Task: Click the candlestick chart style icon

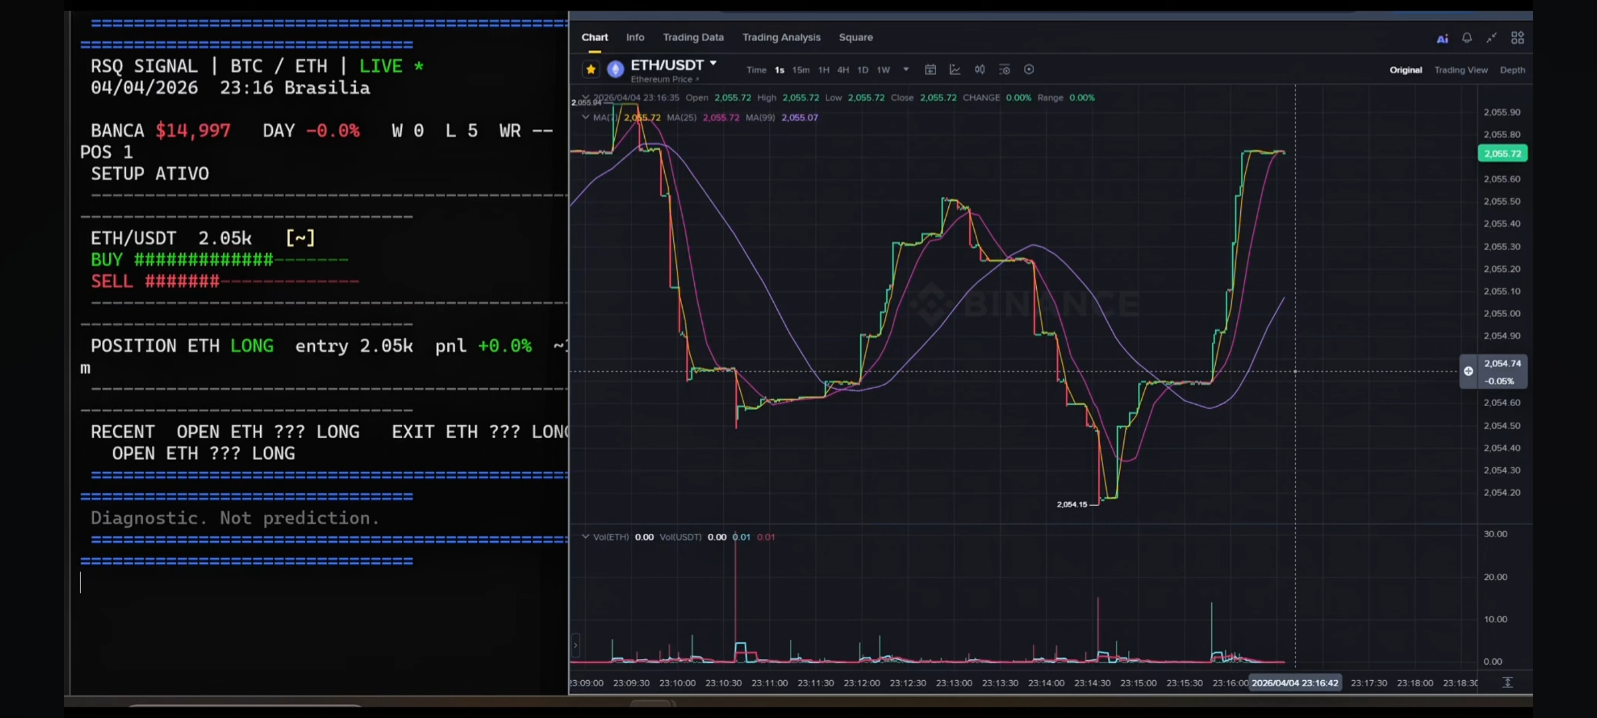Action: (979, 69)
